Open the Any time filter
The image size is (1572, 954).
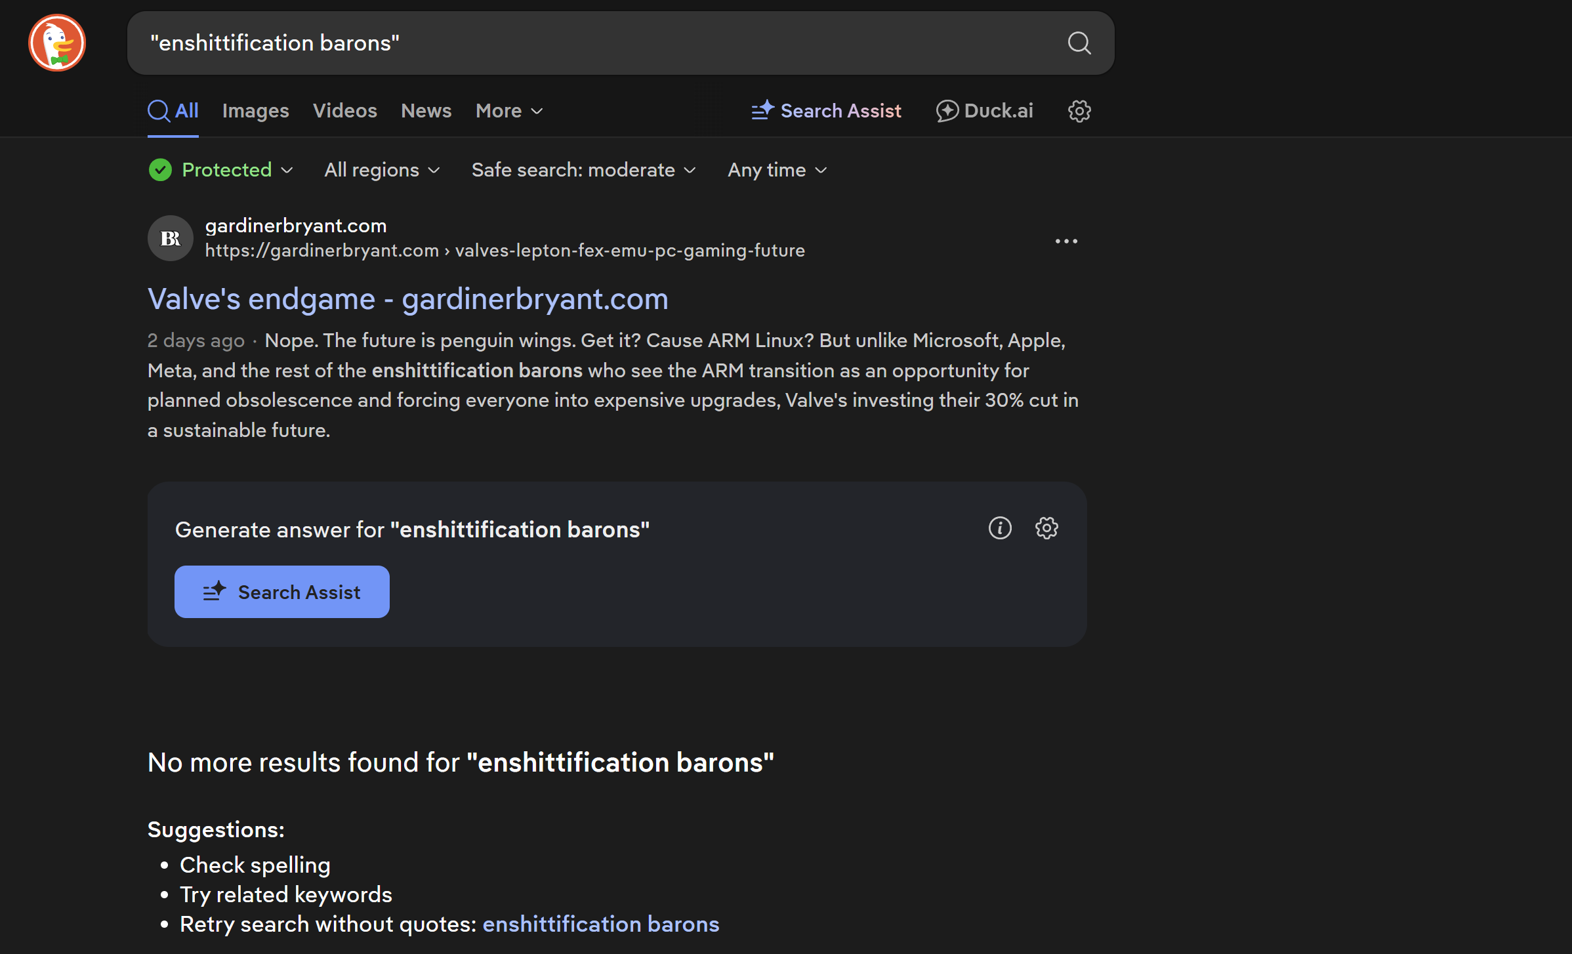point(776,169)
